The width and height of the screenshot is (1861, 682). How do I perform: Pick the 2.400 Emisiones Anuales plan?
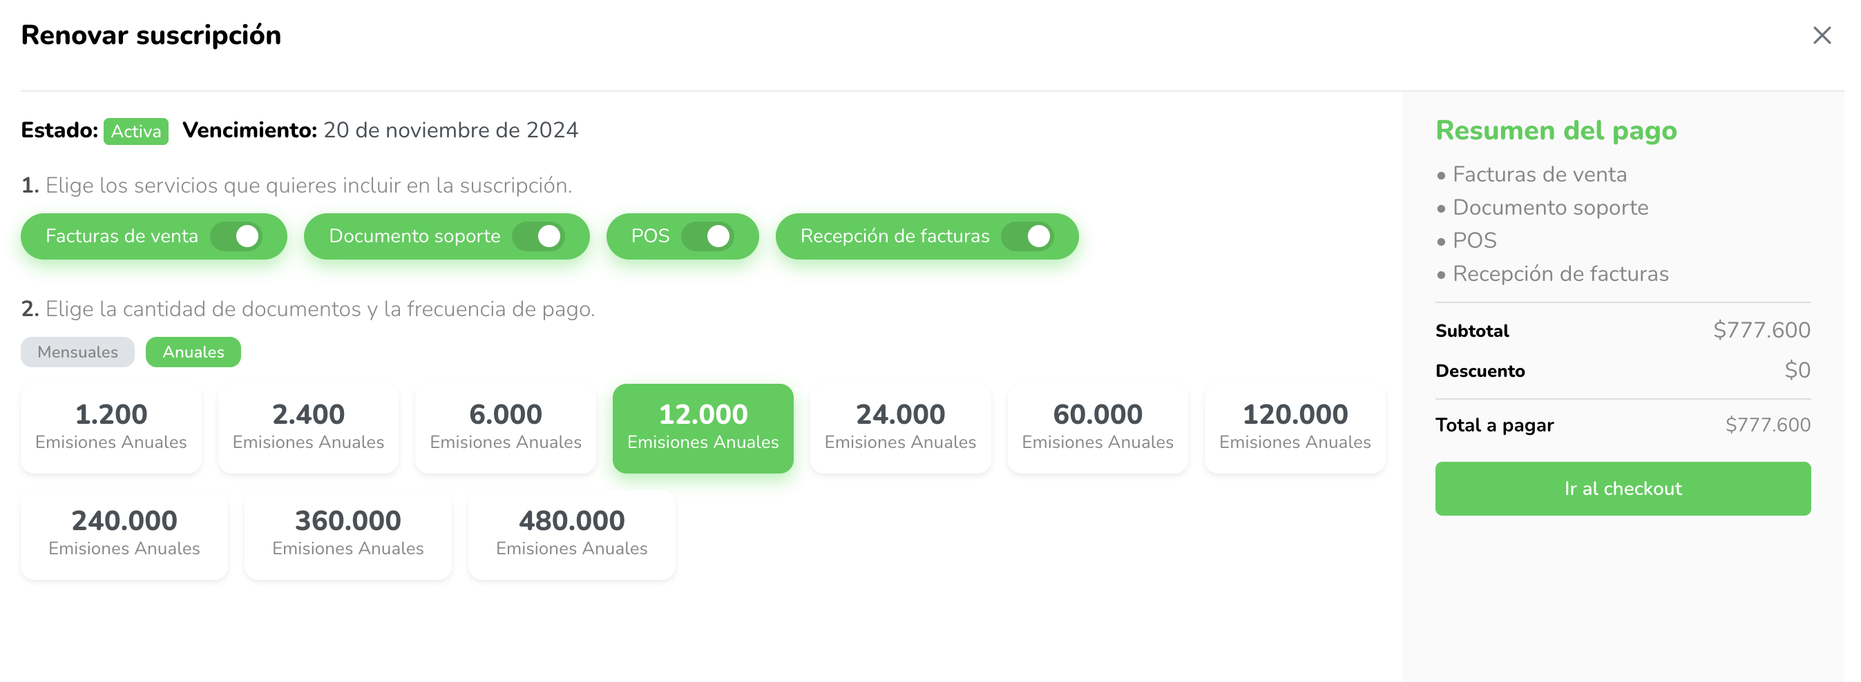click(309, 428)
